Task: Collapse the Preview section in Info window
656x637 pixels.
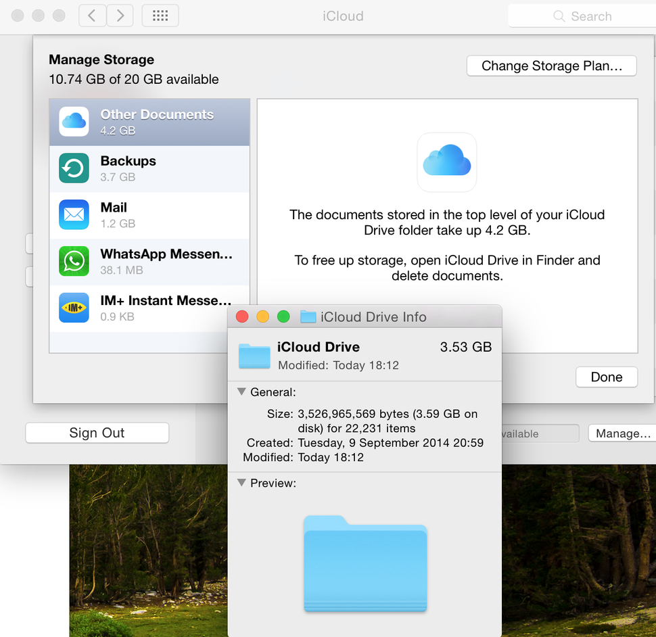Action: [241, 482]
